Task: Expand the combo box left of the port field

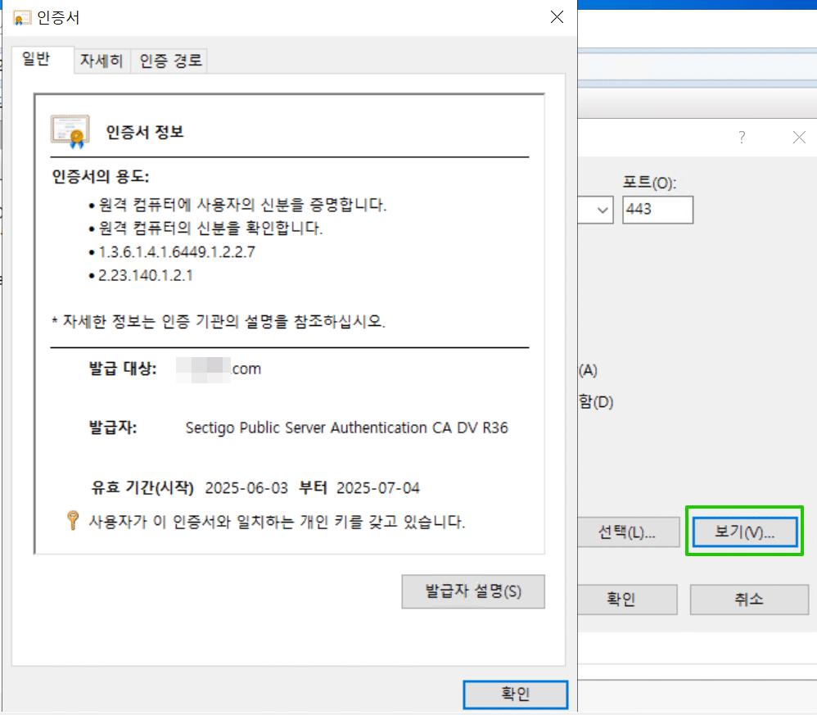Action: 603,210
